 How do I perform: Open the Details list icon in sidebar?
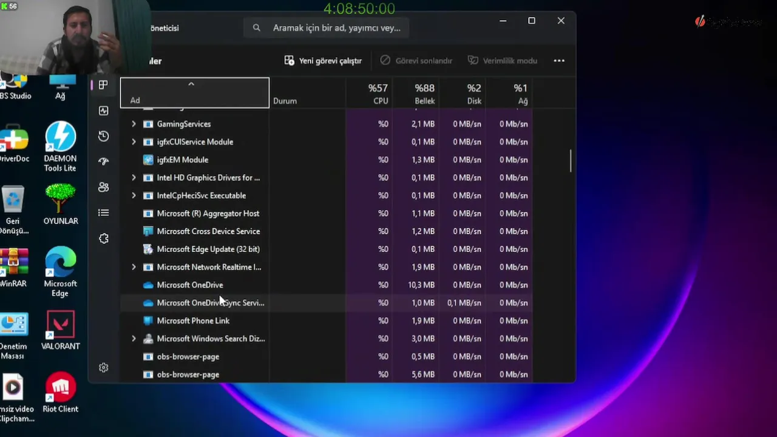coord(103,212)
